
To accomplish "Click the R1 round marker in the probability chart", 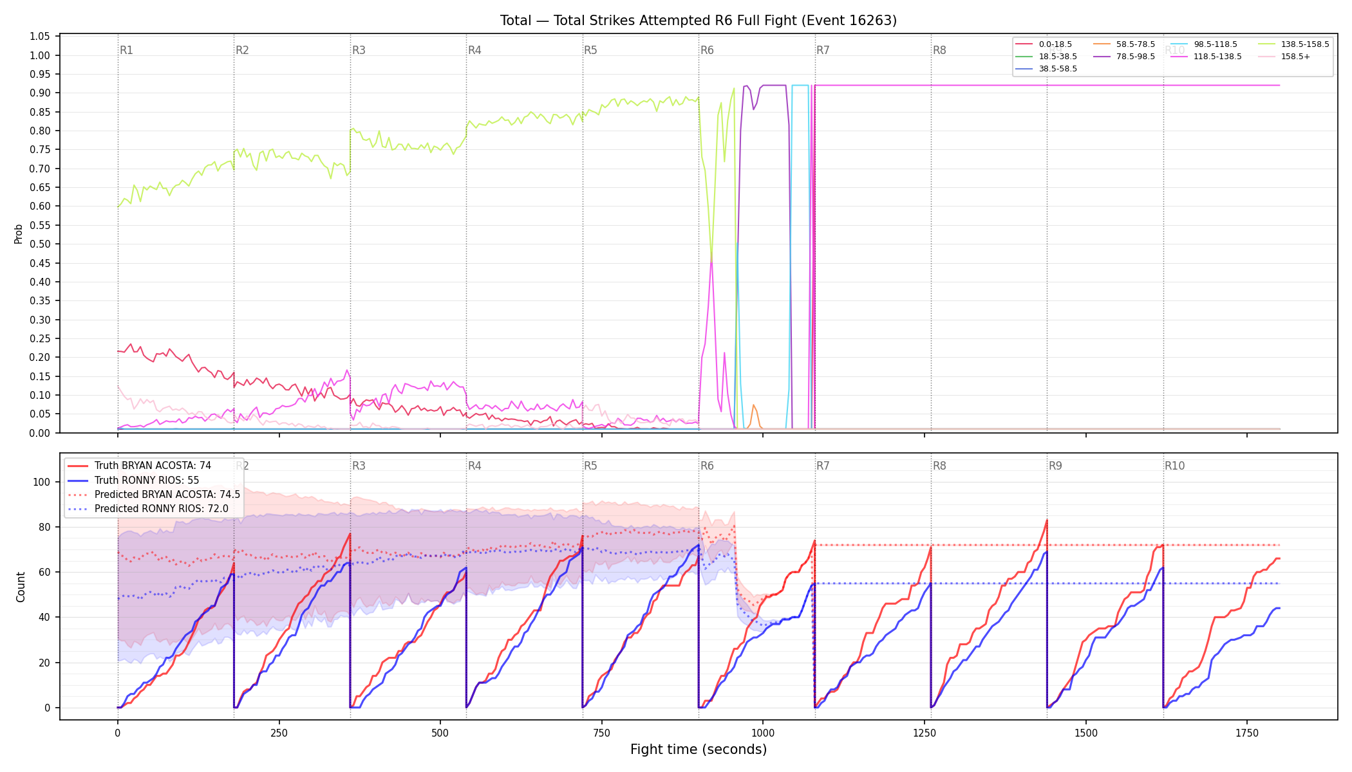I will [126, 50].
